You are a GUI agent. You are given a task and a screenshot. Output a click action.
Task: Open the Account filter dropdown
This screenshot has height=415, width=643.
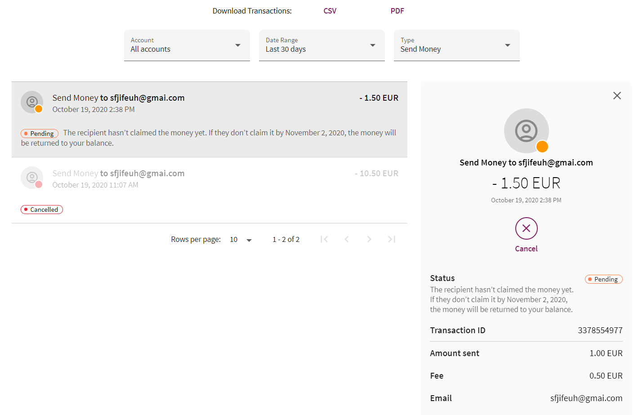point(187,45)
